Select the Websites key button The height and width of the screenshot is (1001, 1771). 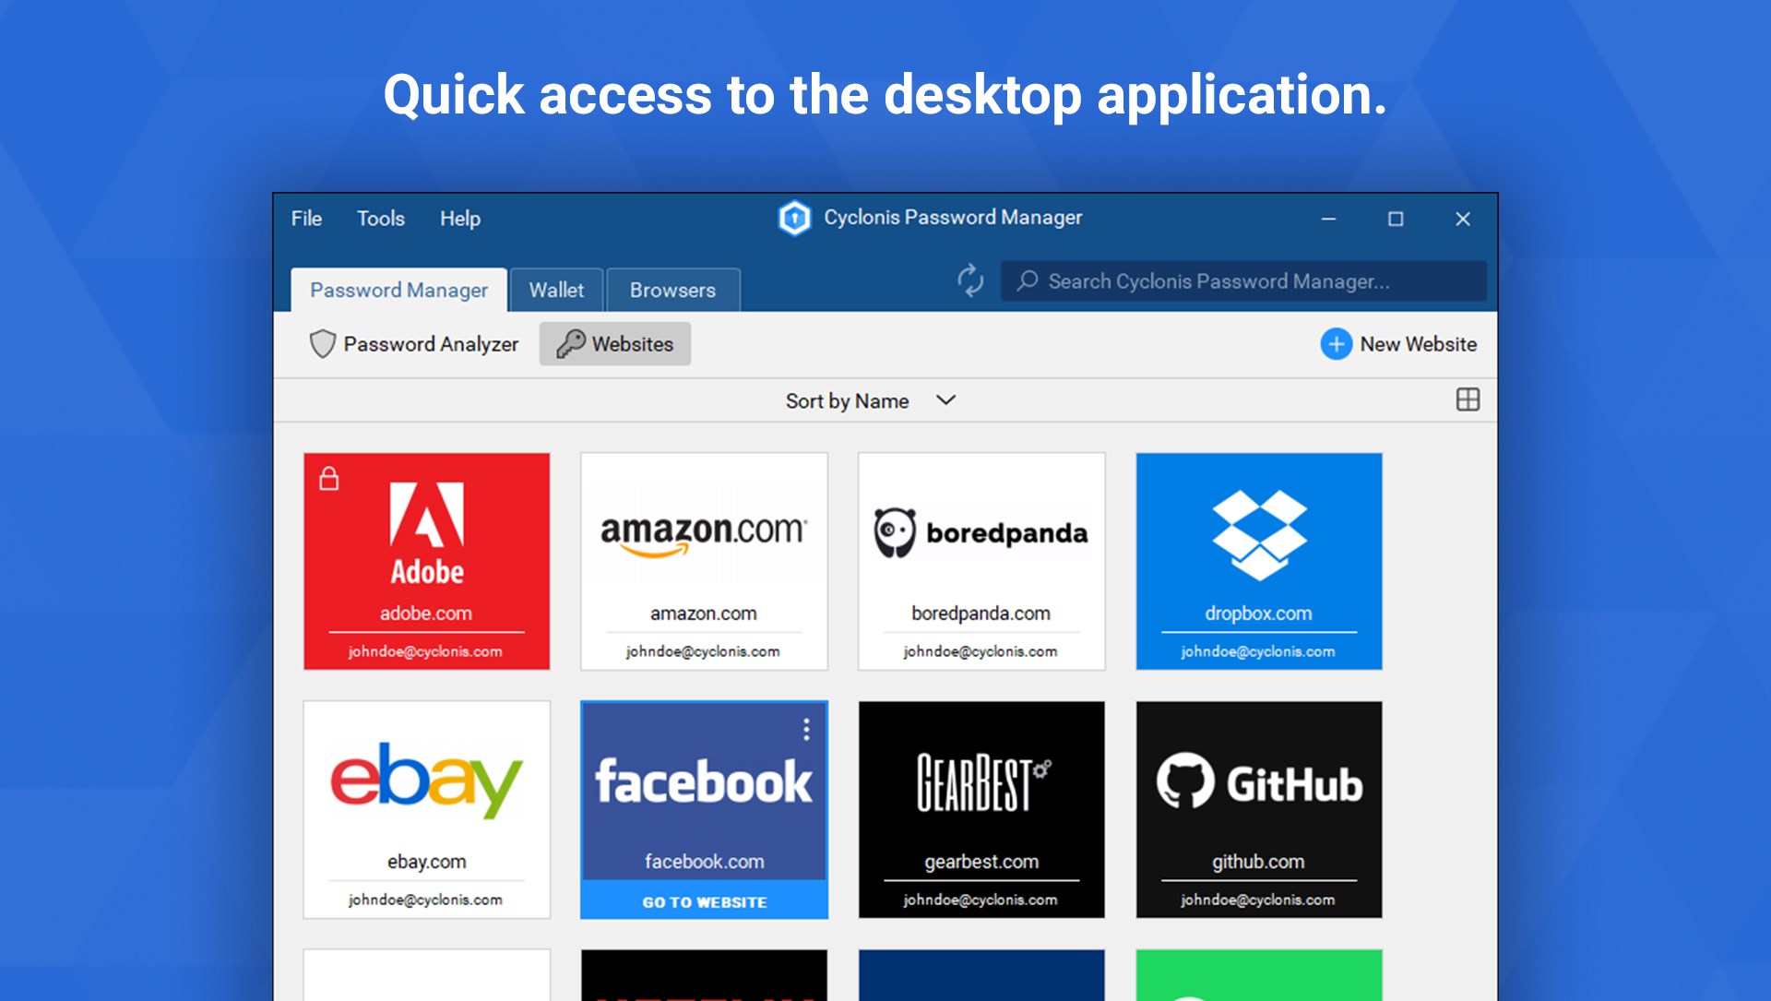pyautogui.click(x=615, y=344)
